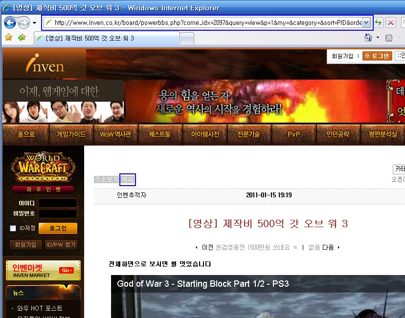This screenshot has width=405, height=318.
Task: Click the browser Forward arrow button
Action: (24, 22)
